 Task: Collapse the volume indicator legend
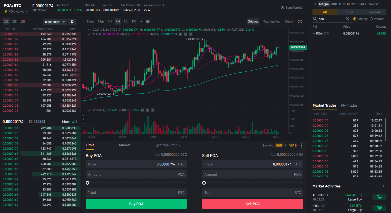click(x=89, y=110)
